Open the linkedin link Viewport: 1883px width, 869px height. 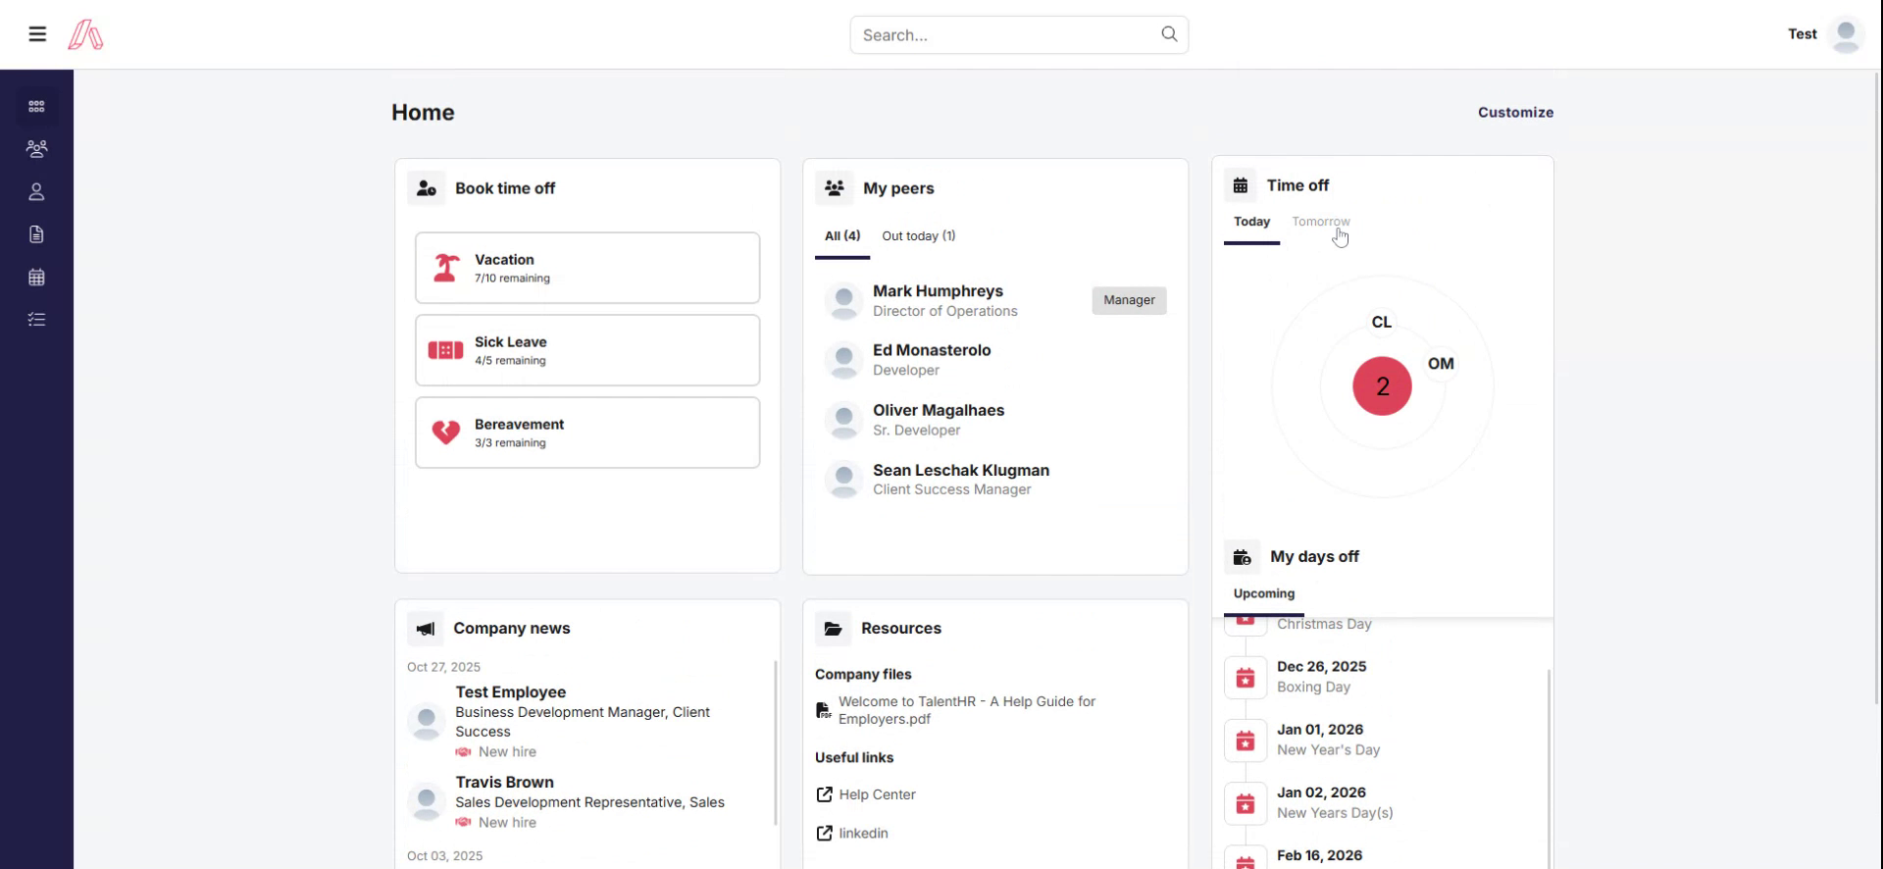(x=863, y=833)
